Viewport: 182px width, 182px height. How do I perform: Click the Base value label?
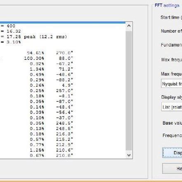point(172,123)
